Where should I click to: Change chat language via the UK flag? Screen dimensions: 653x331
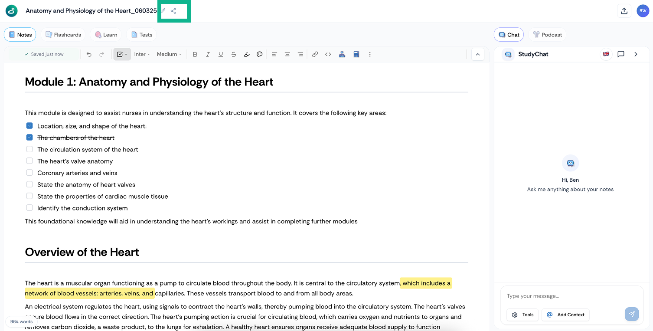pos(606,54)
